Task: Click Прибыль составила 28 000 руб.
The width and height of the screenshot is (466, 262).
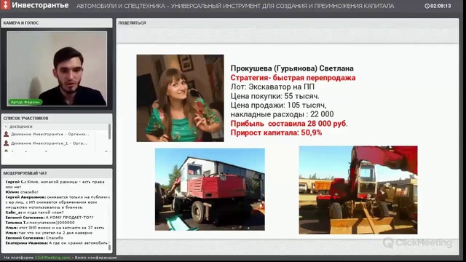Action: pos(289,124)
